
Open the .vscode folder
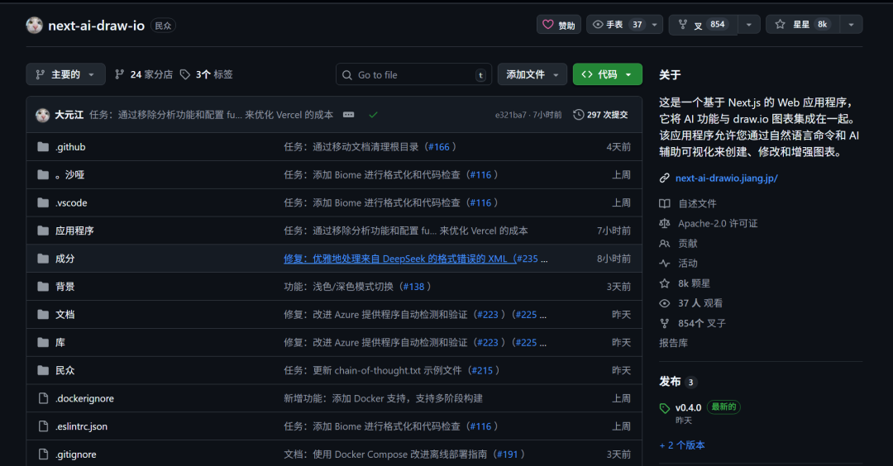pos(71,202)
